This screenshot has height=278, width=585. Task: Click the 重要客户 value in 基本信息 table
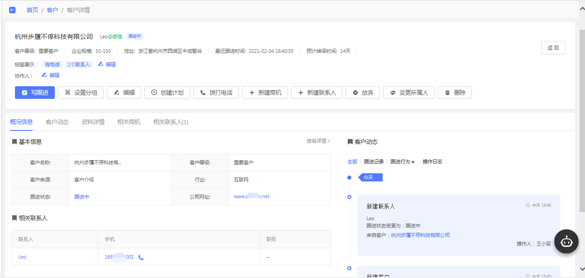pos(244,162)
